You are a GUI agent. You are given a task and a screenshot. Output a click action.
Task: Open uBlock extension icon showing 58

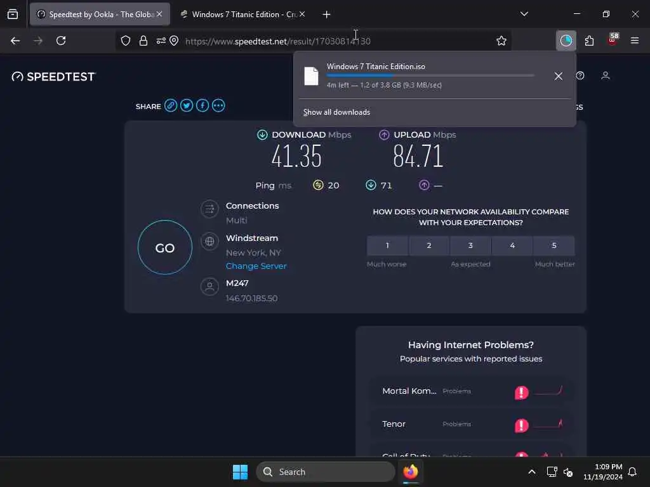point(613,40)
